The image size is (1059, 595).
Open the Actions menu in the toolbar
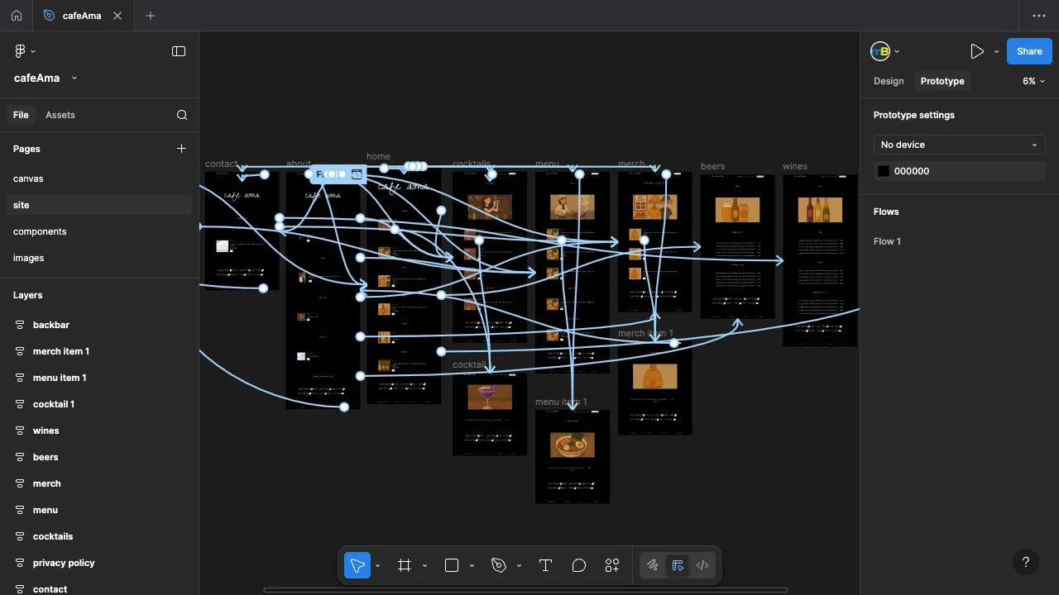pos(612,565)
